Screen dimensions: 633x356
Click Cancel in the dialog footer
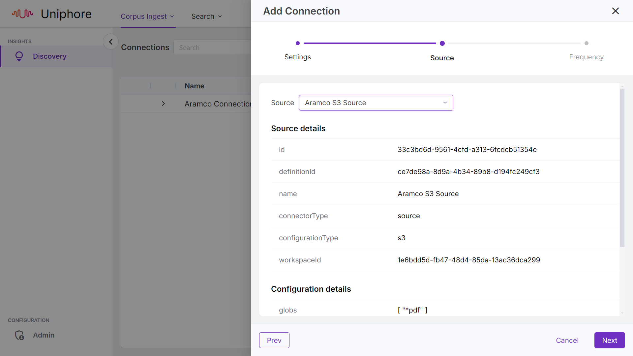pyautogui.click(x=567, y=340)
